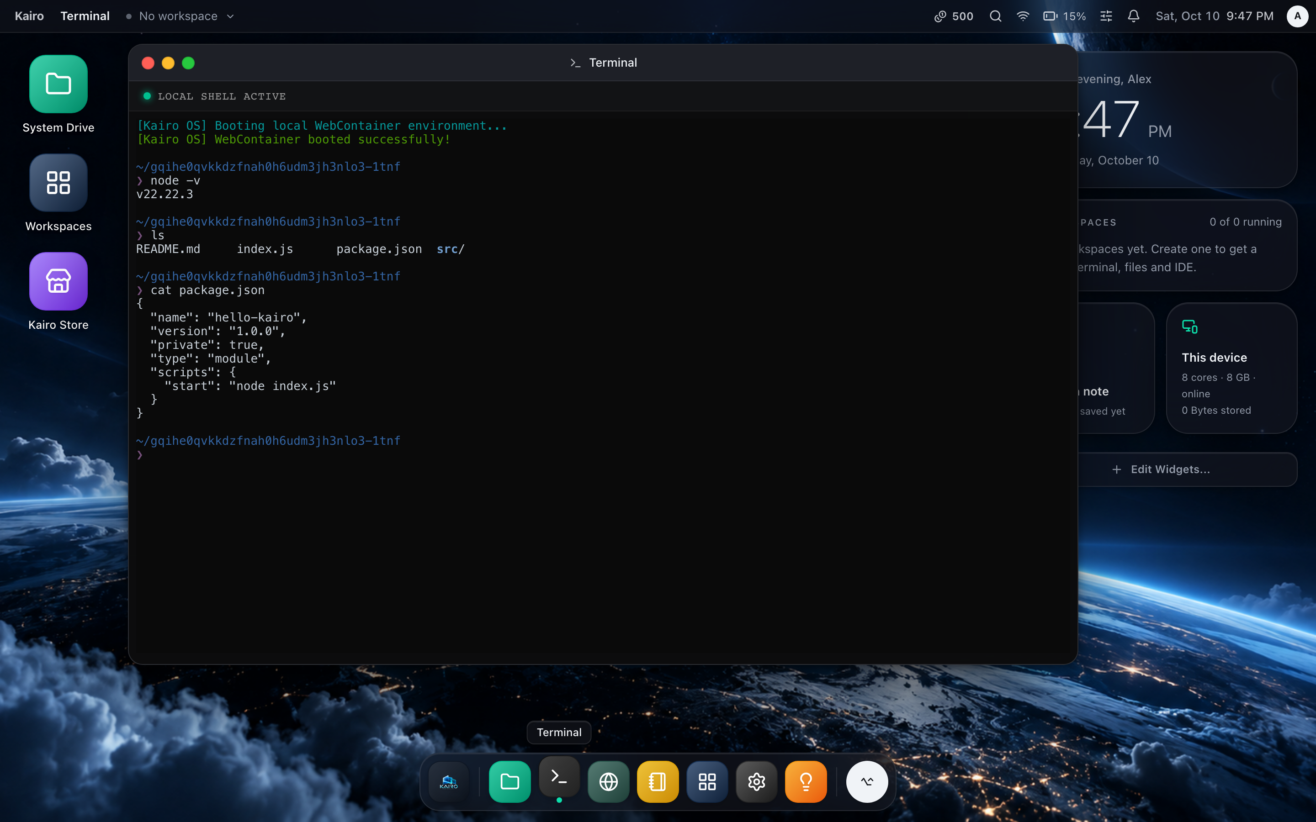Click the white activity monitor dock icon
This screenshot has width=1316, height=822.
point(867,782)
